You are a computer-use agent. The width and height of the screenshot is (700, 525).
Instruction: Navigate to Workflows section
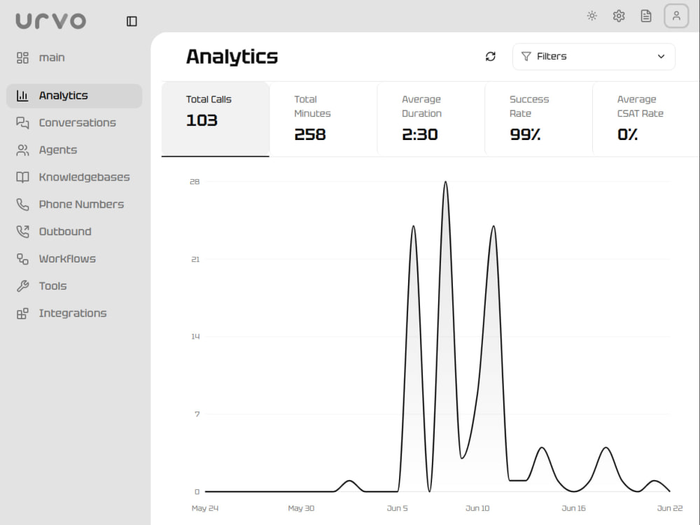[x=74, y=259]
